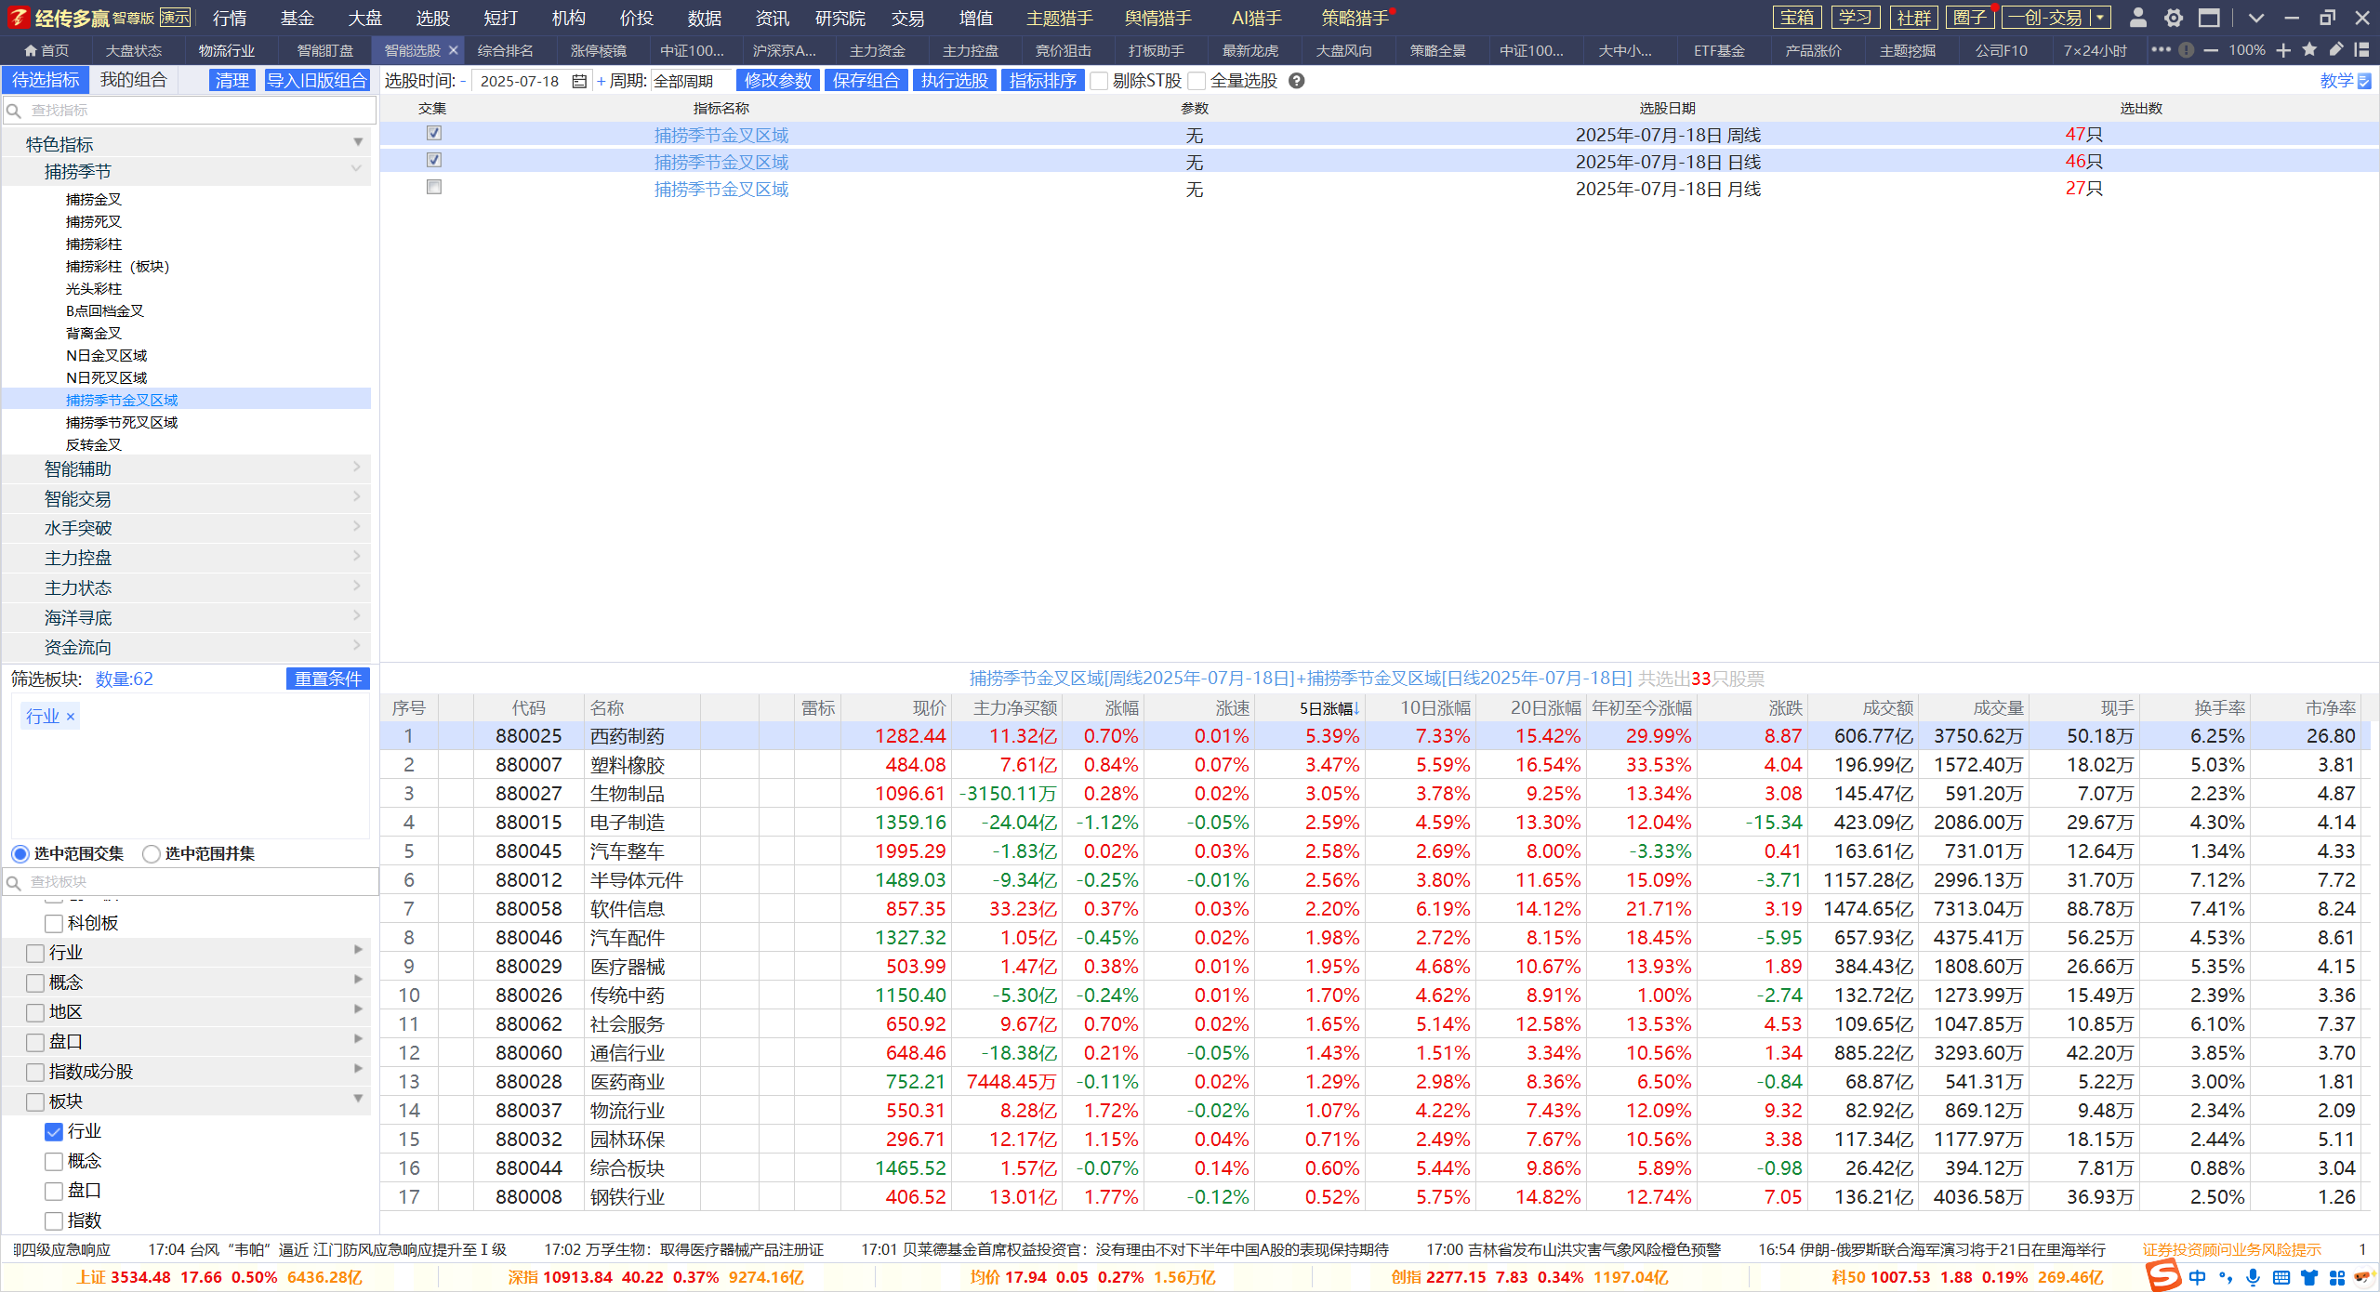Image resolution: width=2380 pixels, height=1292 pixels.
Task: Click the 保存组合 button
Action: (x=866, y=81)
